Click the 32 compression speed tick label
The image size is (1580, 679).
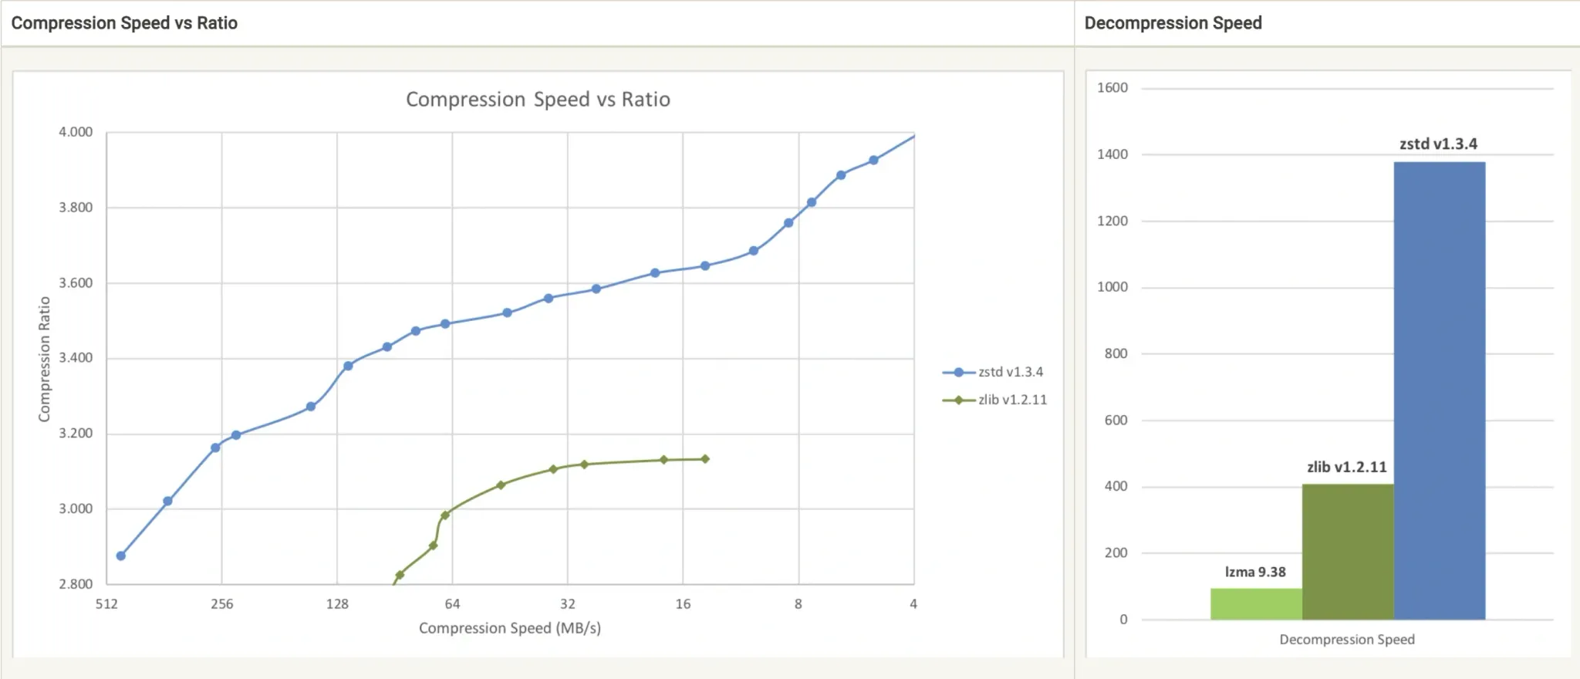pyautogui.click(x=568, y=604)
